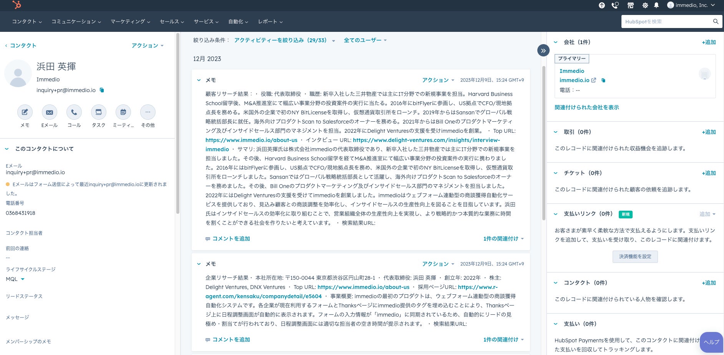Open アクション dropdown on the second メモ
Image resolution: width=724 pixels, height=355 pixels.
pyautogui.click(x=438, y=264)
